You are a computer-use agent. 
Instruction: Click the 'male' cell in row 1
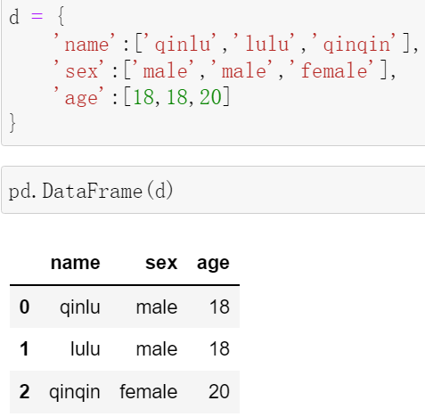[157, 348]
